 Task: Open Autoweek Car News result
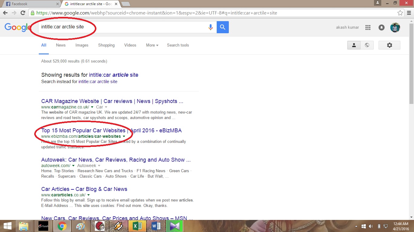[x=116, y=160]
